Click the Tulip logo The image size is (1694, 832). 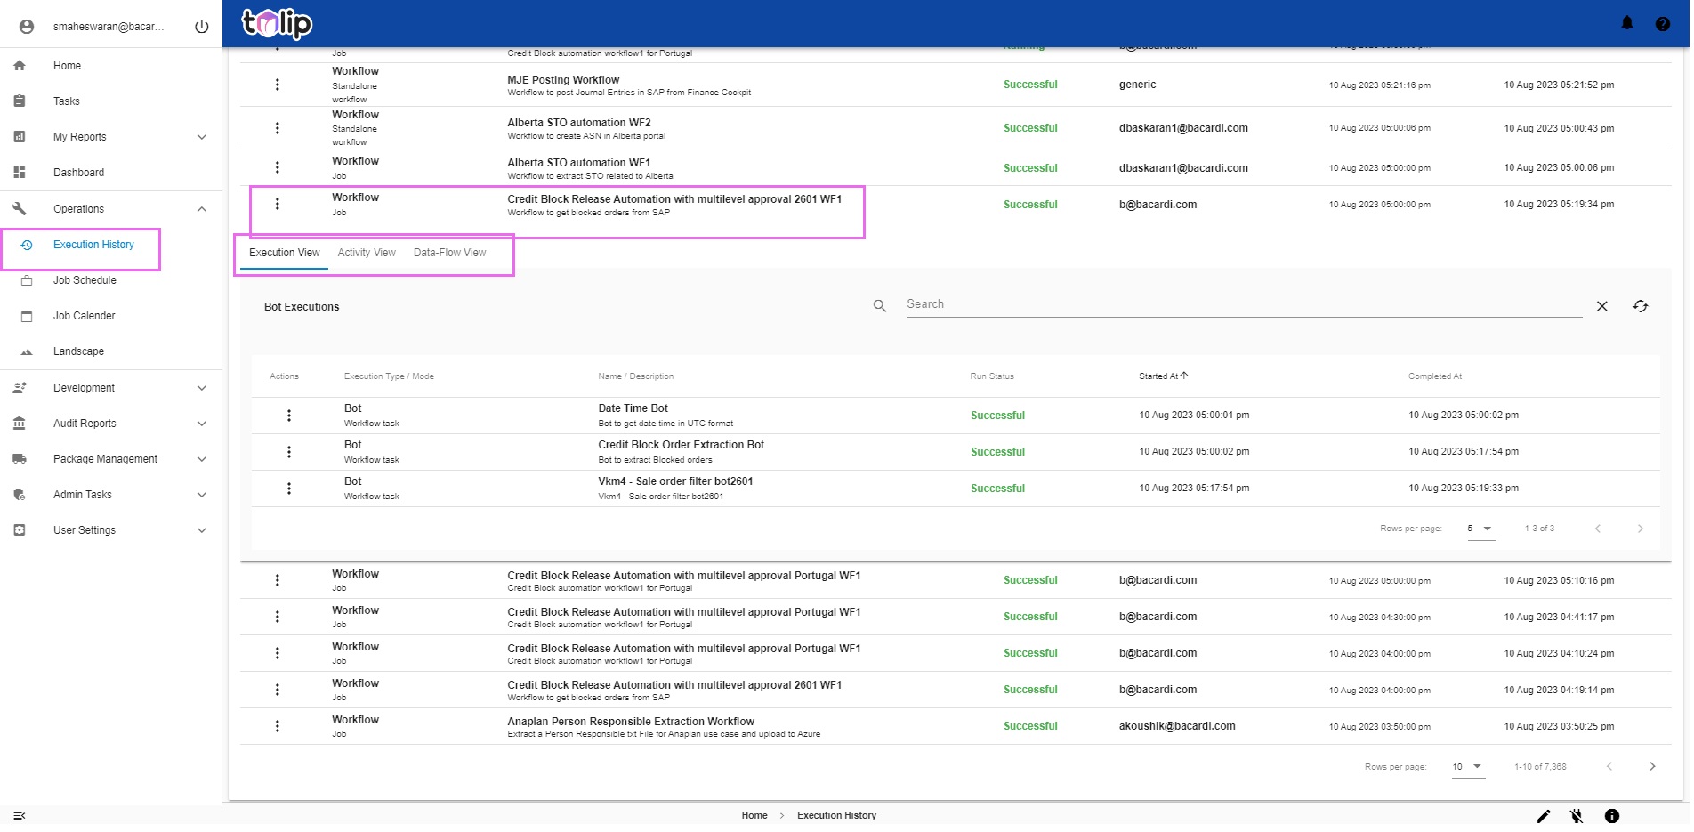point(277,23)
